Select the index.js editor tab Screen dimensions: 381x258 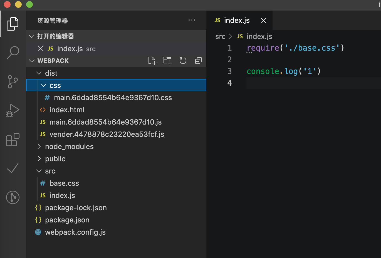click(239, 20)
